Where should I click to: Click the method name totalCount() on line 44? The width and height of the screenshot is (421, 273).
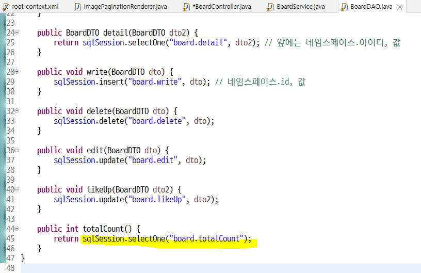point(107,229)
